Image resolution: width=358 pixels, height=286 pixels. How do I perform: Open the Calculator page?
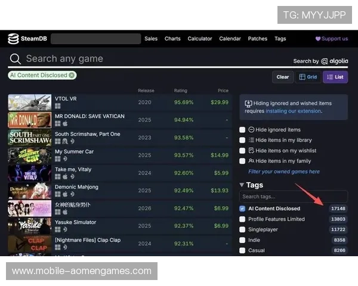point(200,39)
